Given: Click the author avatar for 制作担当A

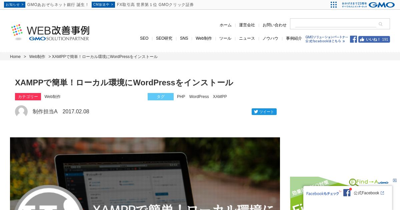Looking at the screenshot, I should click(x=21, y=112).
